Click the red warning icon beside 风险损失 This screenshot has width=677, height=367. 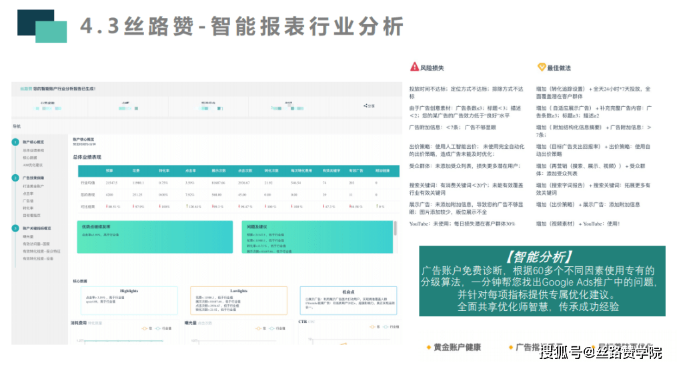[x=414, y=67]
